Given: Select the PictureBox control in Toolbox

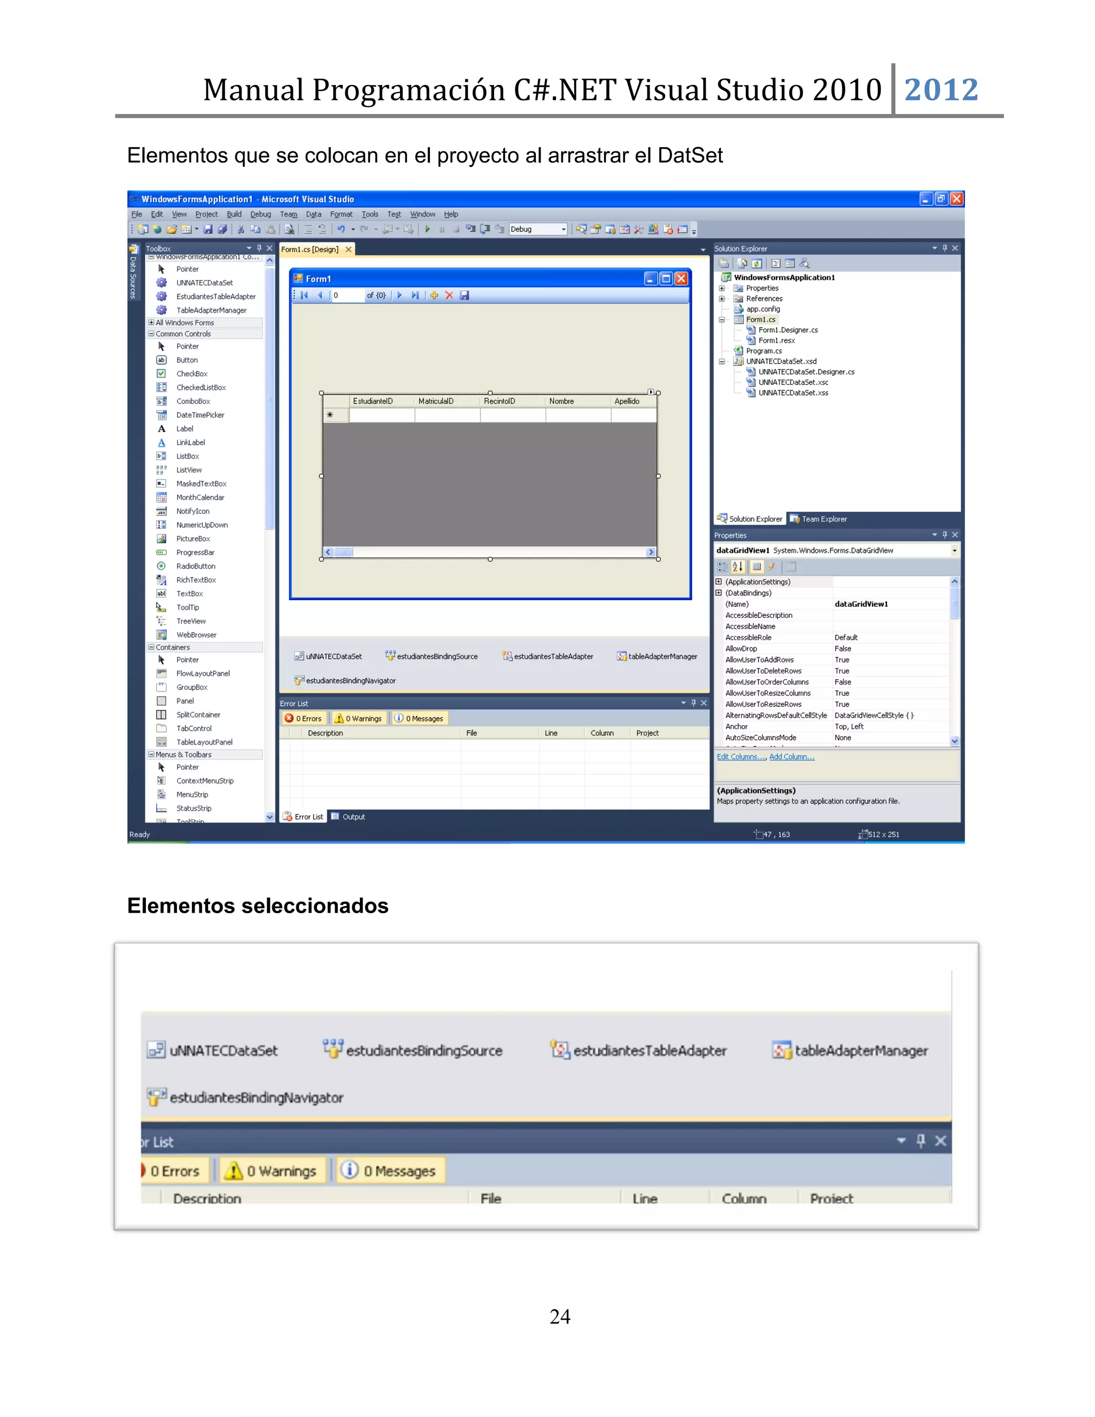Looking at the screenshot, I should point(194,538).
